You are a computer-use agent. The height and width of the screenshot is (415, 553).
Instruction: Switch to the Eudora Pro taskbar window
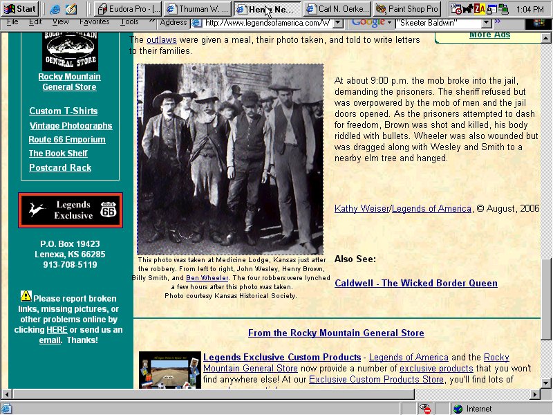coord(129,9)
